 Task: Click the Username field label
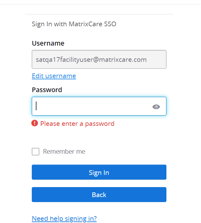pyautogui.click(x=48, y=43)
